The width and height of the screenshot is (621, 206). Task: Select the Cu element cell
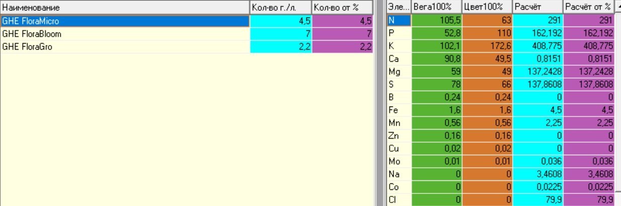coord(399,149)
